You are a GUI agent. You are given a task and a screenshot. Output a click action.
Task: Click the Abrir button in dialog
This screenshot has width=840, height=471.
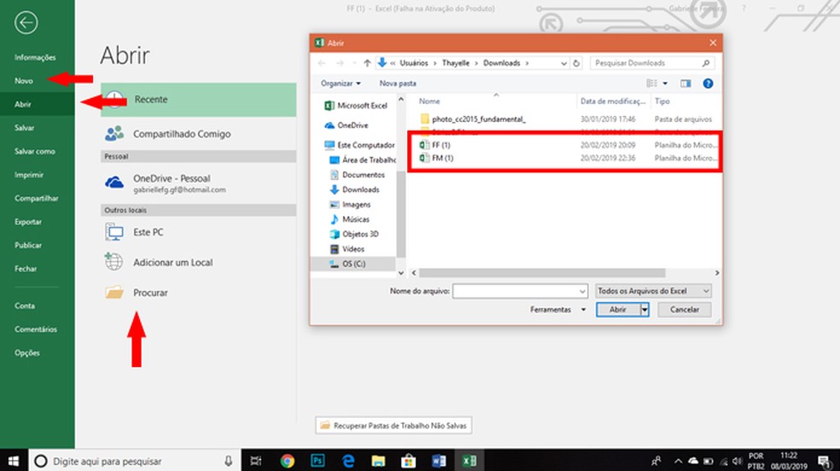coord(618,310)
